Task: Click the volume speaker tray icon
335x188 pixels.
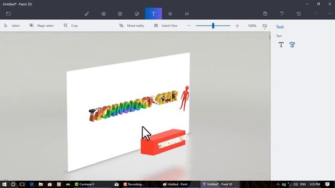Action: point(296,184)
